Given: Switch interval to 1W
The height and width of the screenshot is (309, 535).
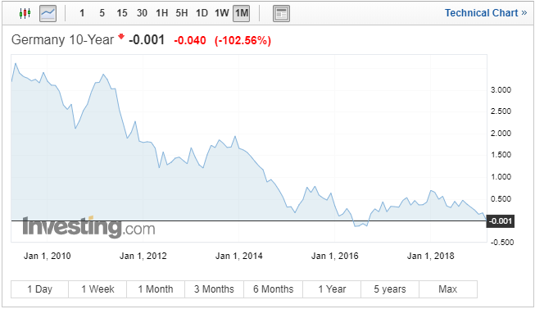Looking at the screenshot, I should (x=222, y=13).
